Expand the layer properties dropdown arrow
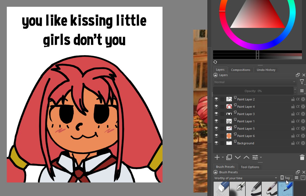The height and width of the screenshot is (196, 306). pyautogui.click(x=261, y=158)
